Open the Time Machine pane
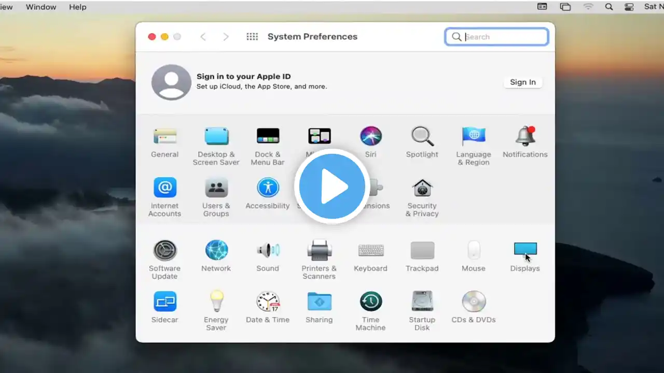This screenshot has width=664, height=373. pos(370,302)
